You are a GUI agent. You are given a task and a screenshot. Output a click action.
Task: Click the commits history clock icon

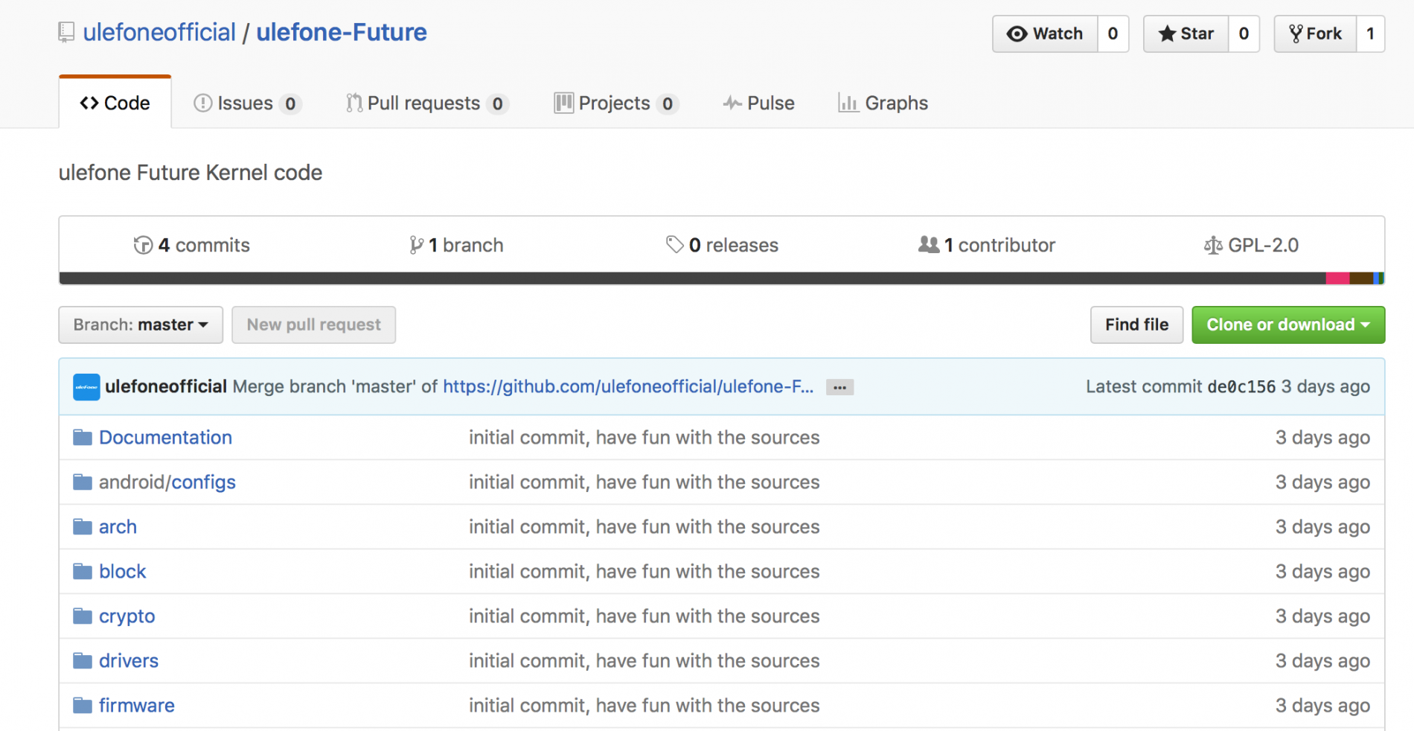coord(143,245)
